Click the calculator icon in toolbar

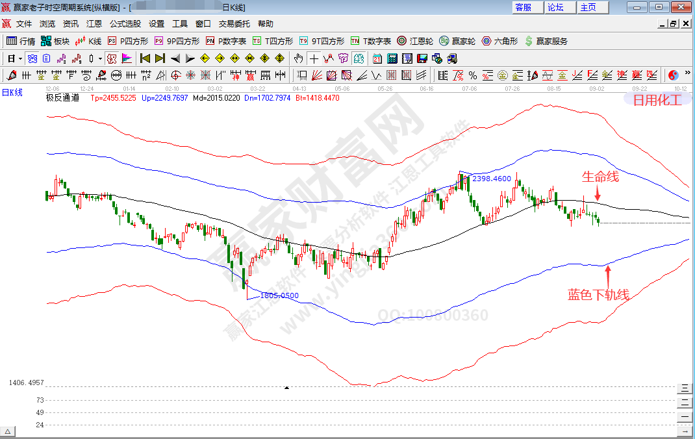click(391, 58)
